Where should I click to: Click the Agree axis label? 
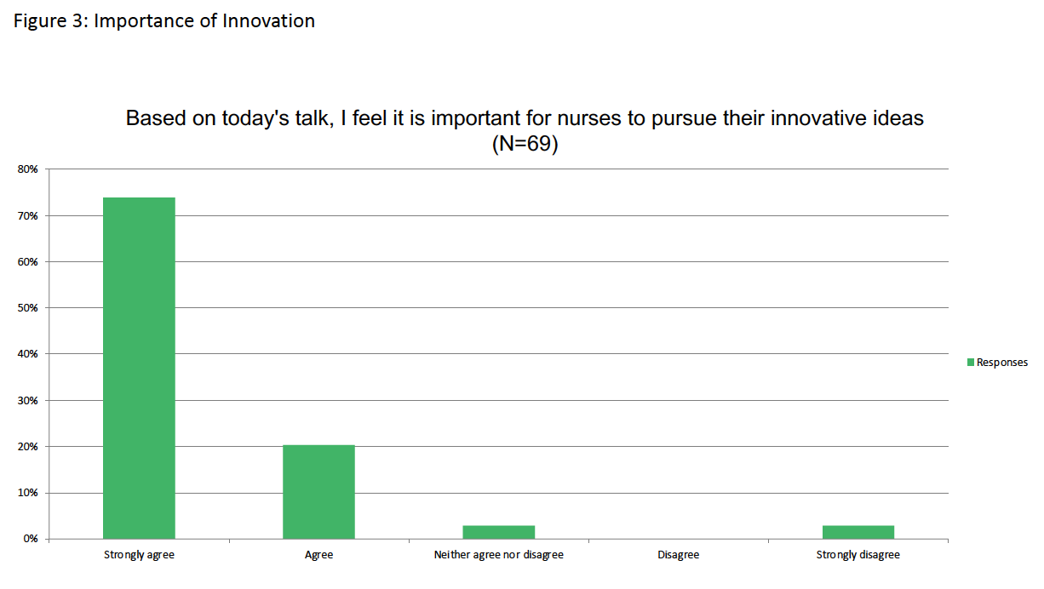[x=318, y=555]
